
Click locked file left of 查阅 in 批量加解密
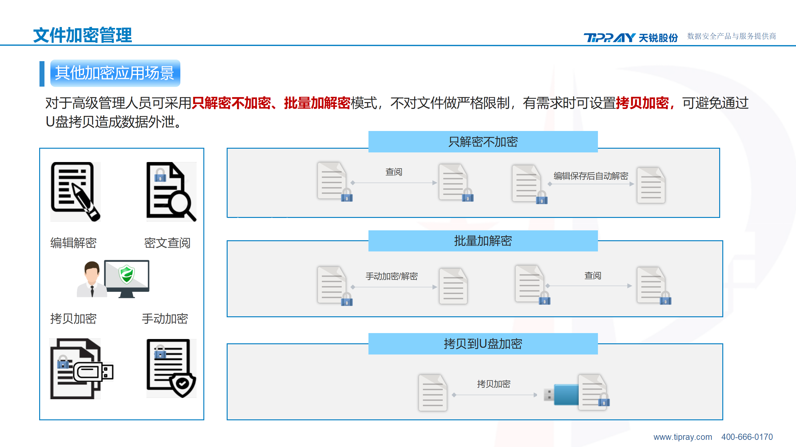(533, 285)
